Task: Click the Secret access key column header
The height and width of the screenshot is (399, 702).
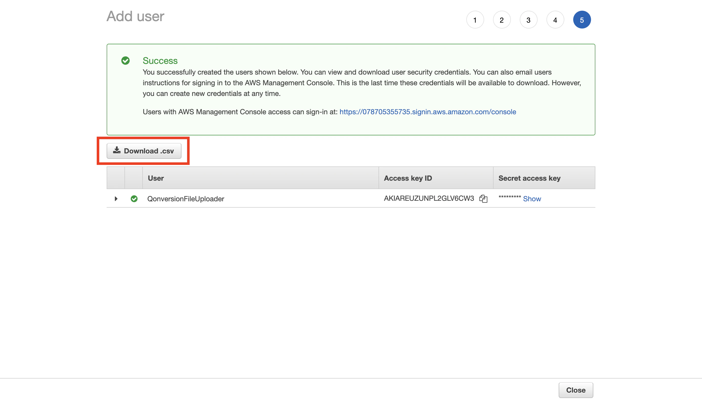Action: click(x=529, y=178)
